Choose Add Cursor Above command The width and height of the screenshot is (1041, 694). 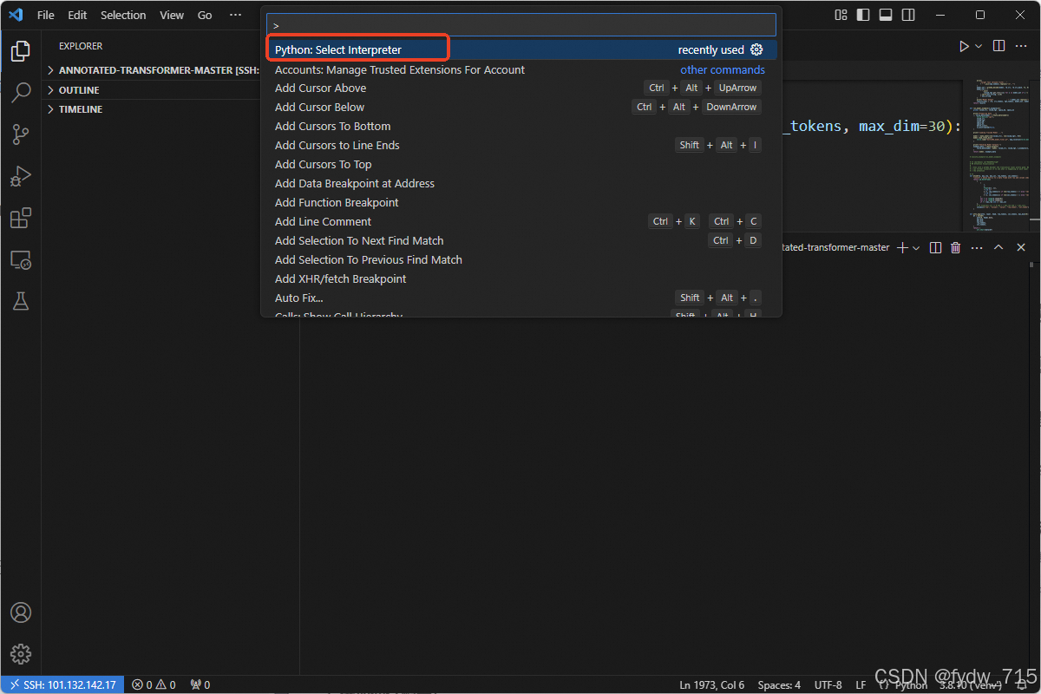tap(521, 88)
